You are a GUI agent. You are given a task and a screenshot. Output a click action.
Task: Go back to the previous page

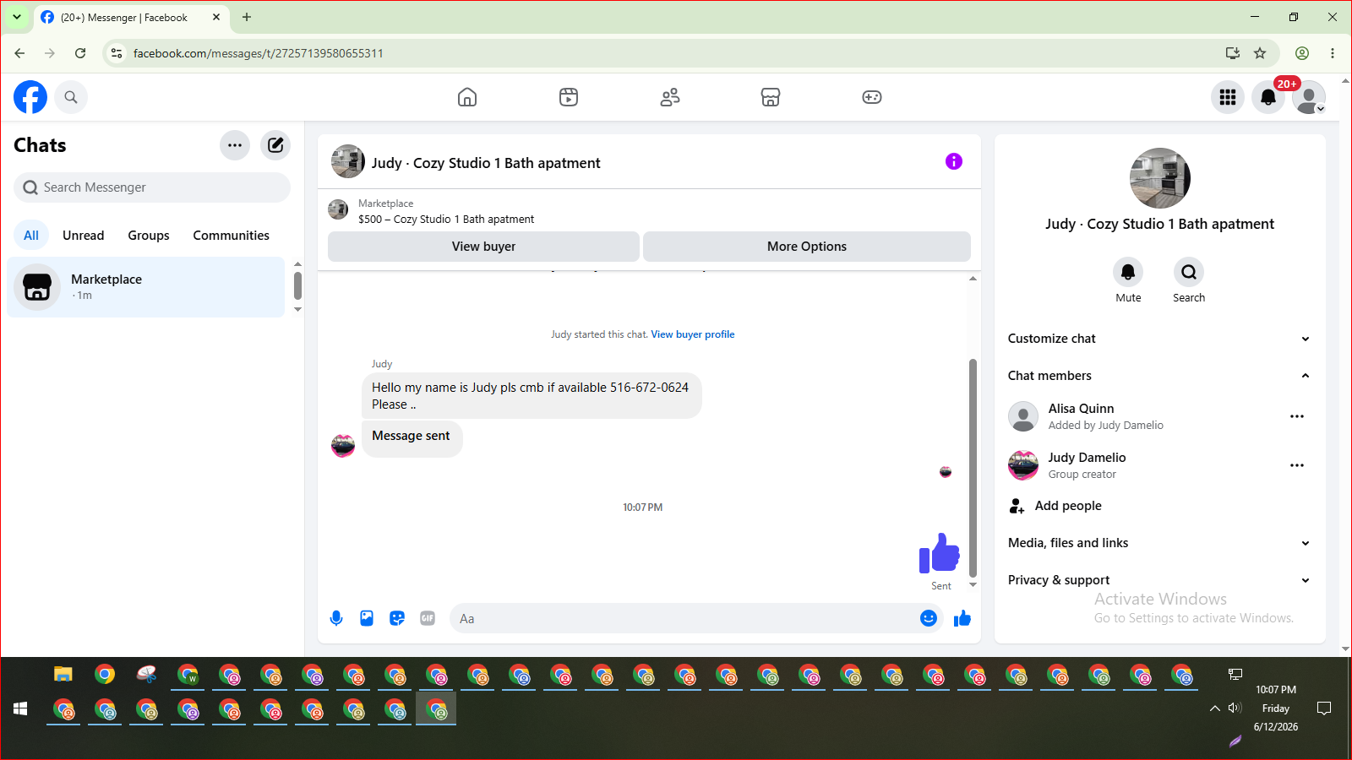[19, 53]
